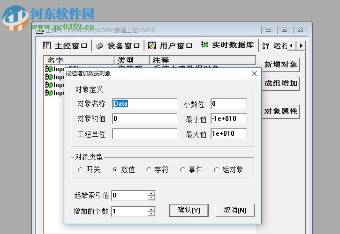The width and height of the screenshot is (340, 234).
Task: Cancel the dialog with 取消(N)
Action: pyautogui.click(x=235, y=210)
